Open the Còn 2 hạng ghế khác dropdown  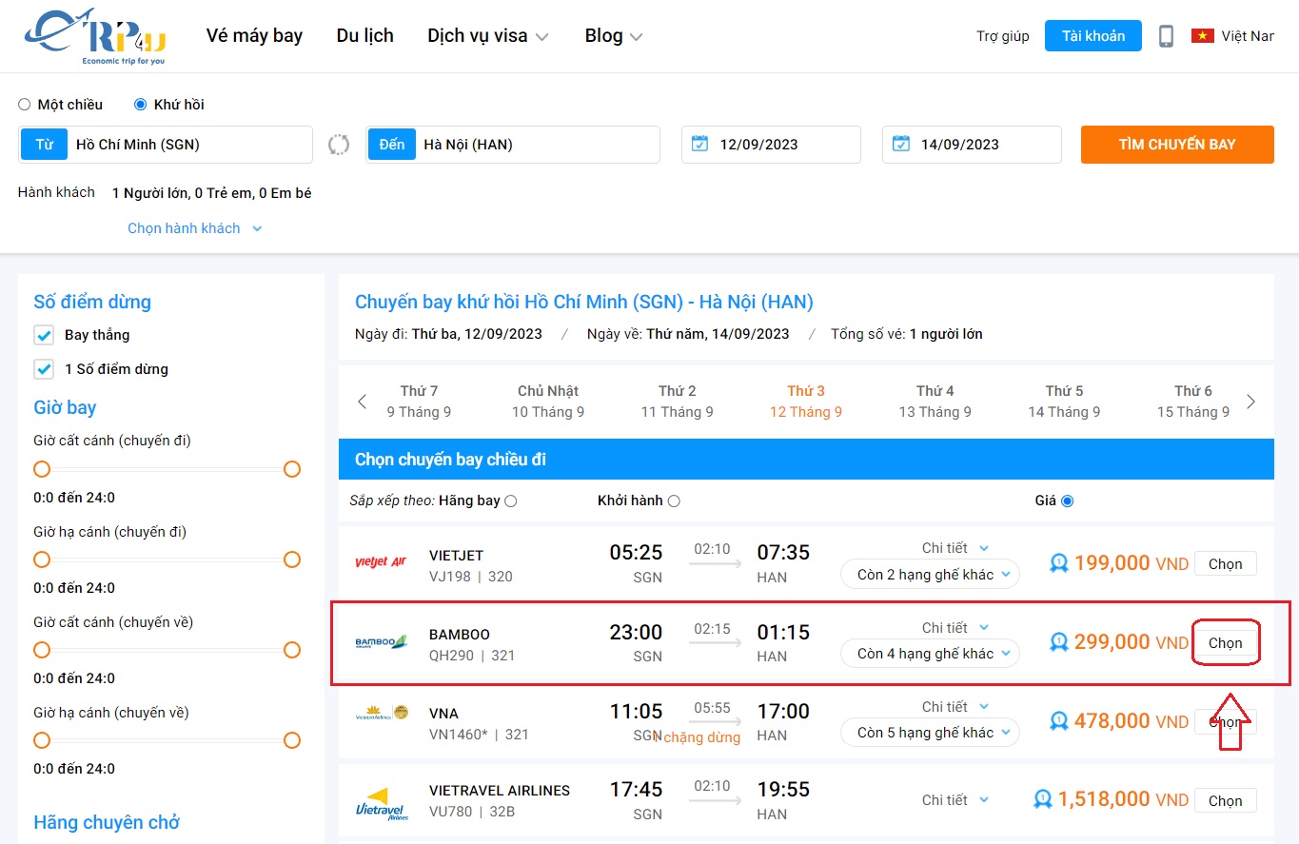coord(930,575)
